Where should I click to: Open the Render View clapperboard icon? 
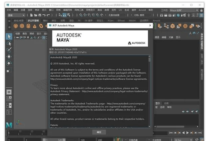click(161, 15)
